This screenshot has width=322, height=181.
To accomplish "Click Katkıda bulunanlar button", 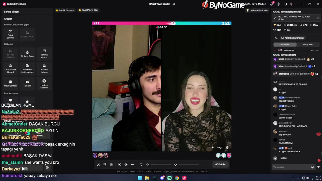I will (293, 38).
